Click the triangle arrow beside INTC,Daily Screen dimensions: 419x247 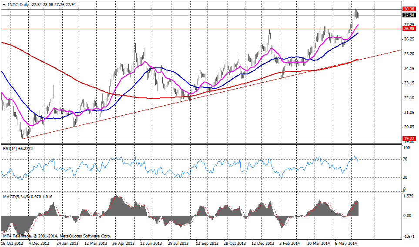[x=4, y=4]
